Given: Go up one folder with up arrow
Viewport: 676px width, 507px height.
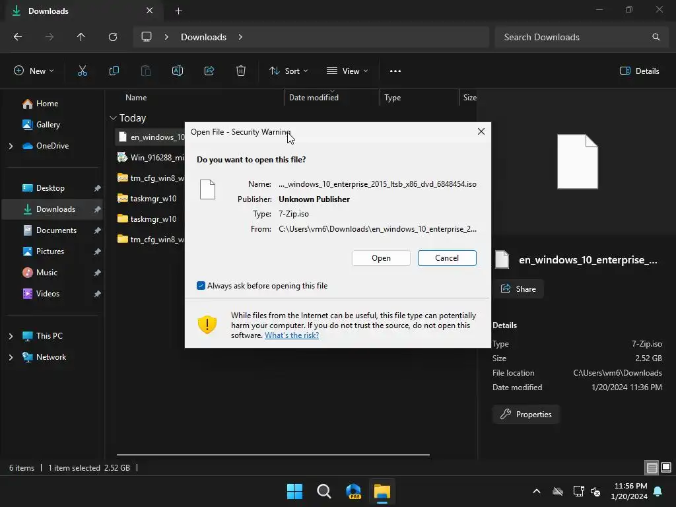Looking at the screenshot, I should pos(81,37).
